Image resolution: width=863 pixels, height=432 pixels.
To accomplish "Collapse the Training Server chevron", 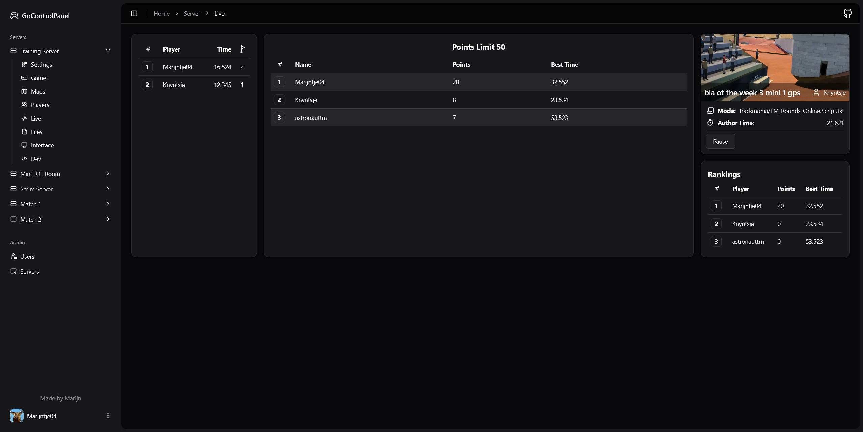I will click(x=108, y=51).
